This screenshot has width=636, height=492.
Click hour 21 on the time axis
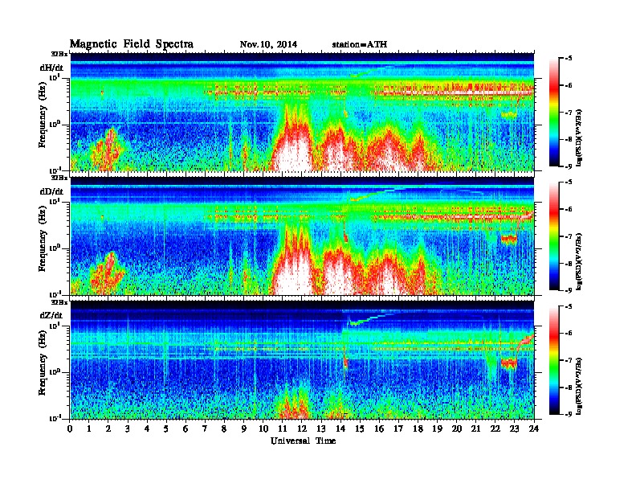(x=475, y=428)
